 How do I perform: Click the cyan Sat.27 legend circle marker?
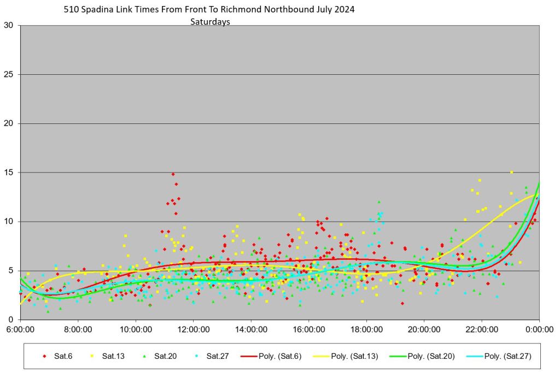click(x=196, y=357)
